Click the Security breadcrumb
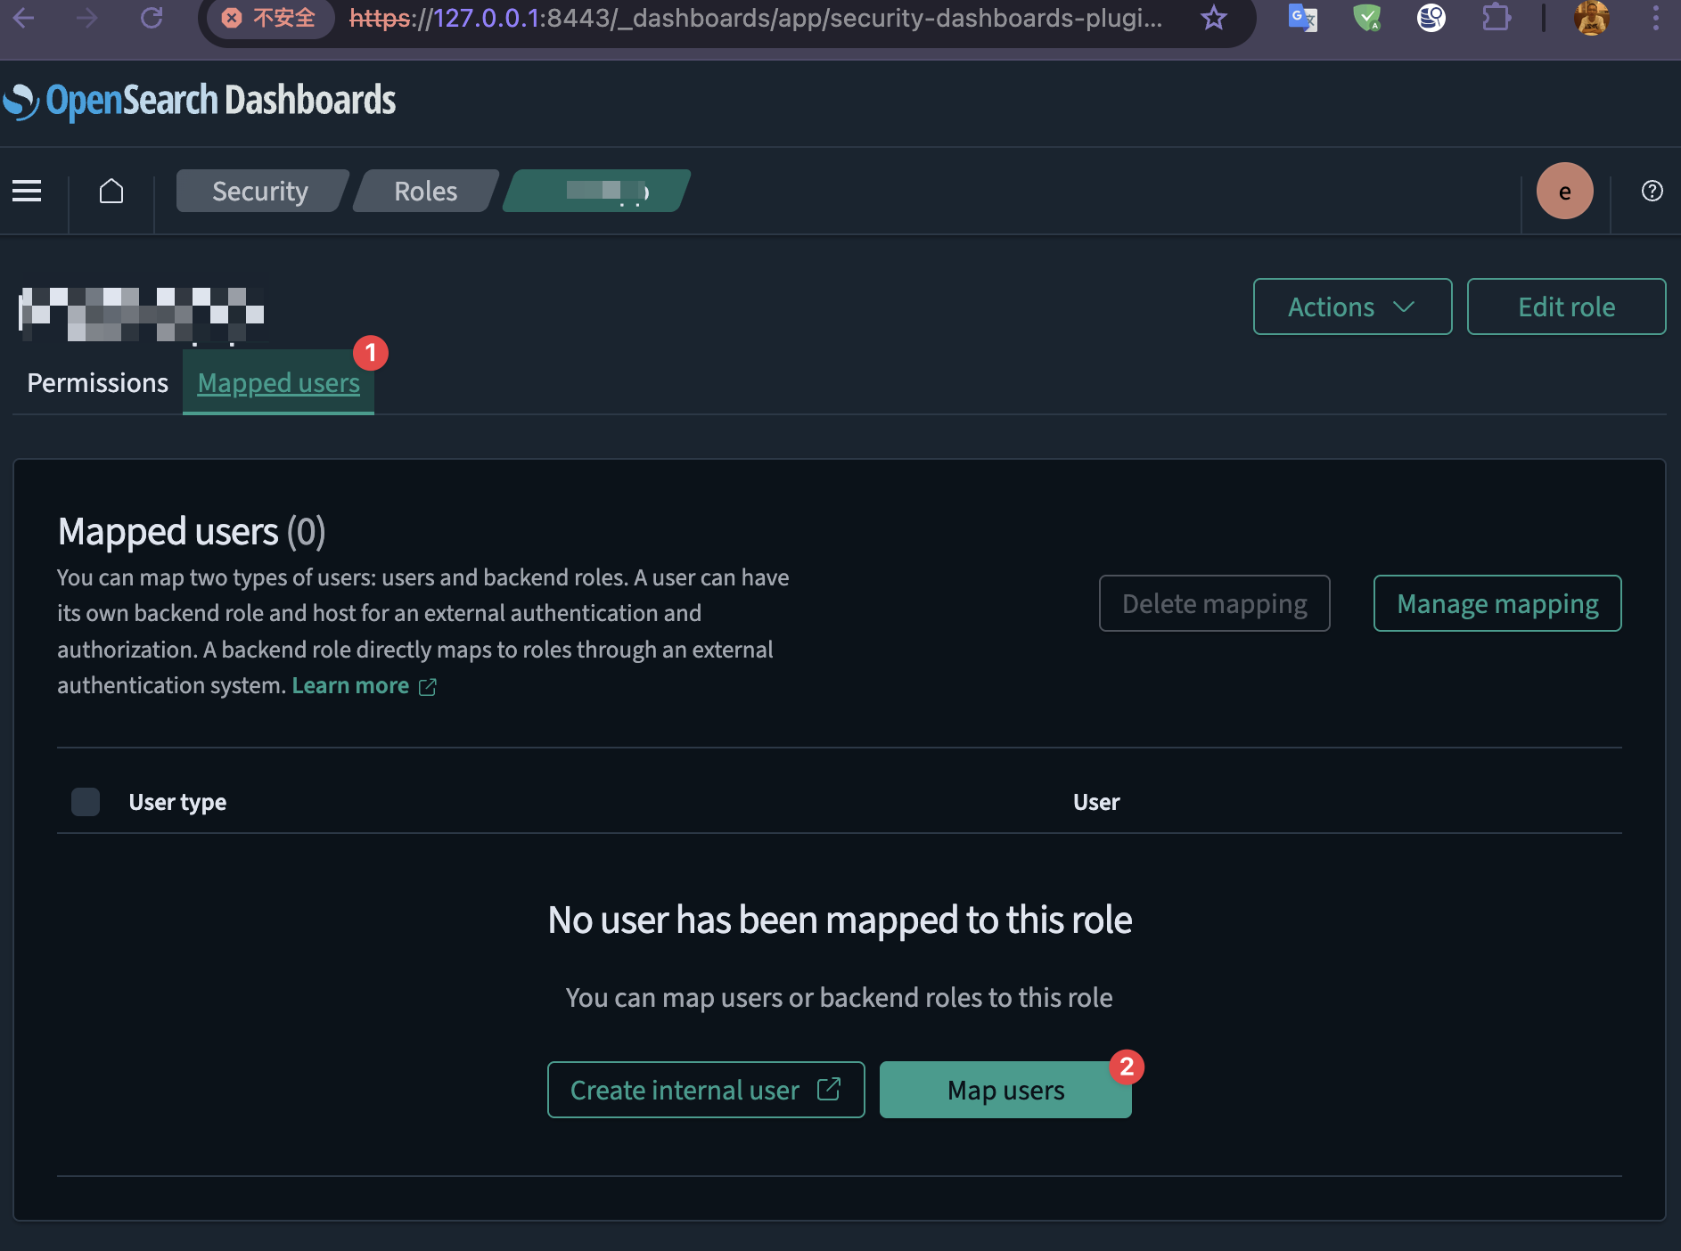Viewport: 1681px width, 1251px height. tap(260, 191)
